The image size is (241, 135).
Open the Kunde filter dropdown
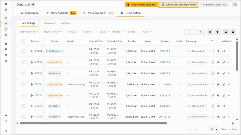[x=147, y=32]
